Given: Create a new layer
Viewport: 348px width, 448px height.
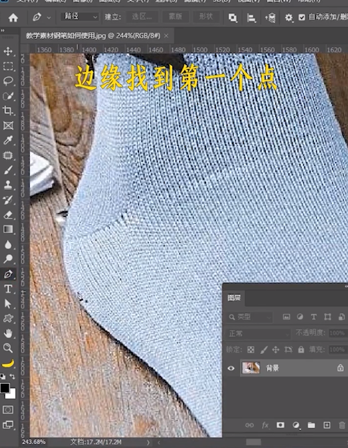Looking at the screenshot, I should 327,425.
